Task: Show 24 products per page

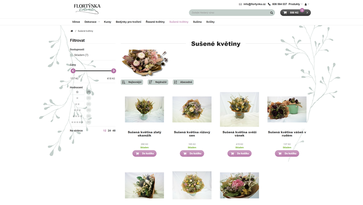Action: [x=109, y=130]
